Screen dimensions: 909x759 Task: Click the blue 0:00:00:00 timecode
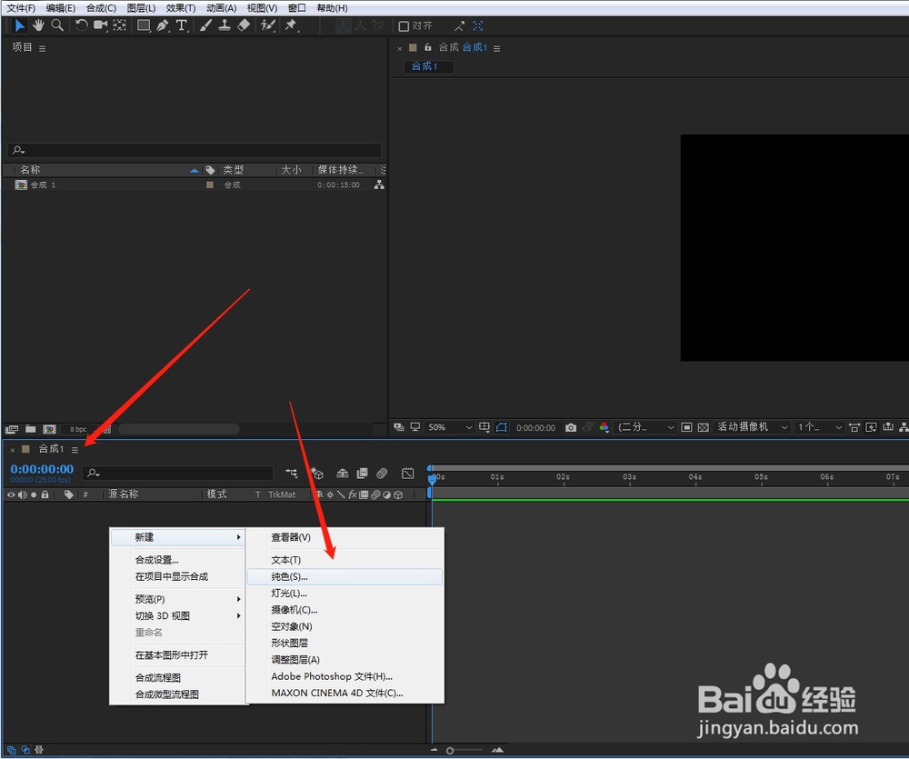tap(42, 468)
